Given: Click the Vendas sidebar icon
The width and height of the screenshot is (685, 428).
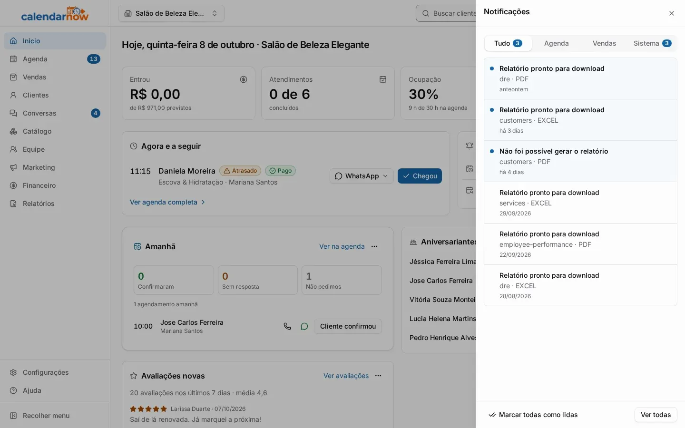Looking at the screenshot, I should 13,77.
